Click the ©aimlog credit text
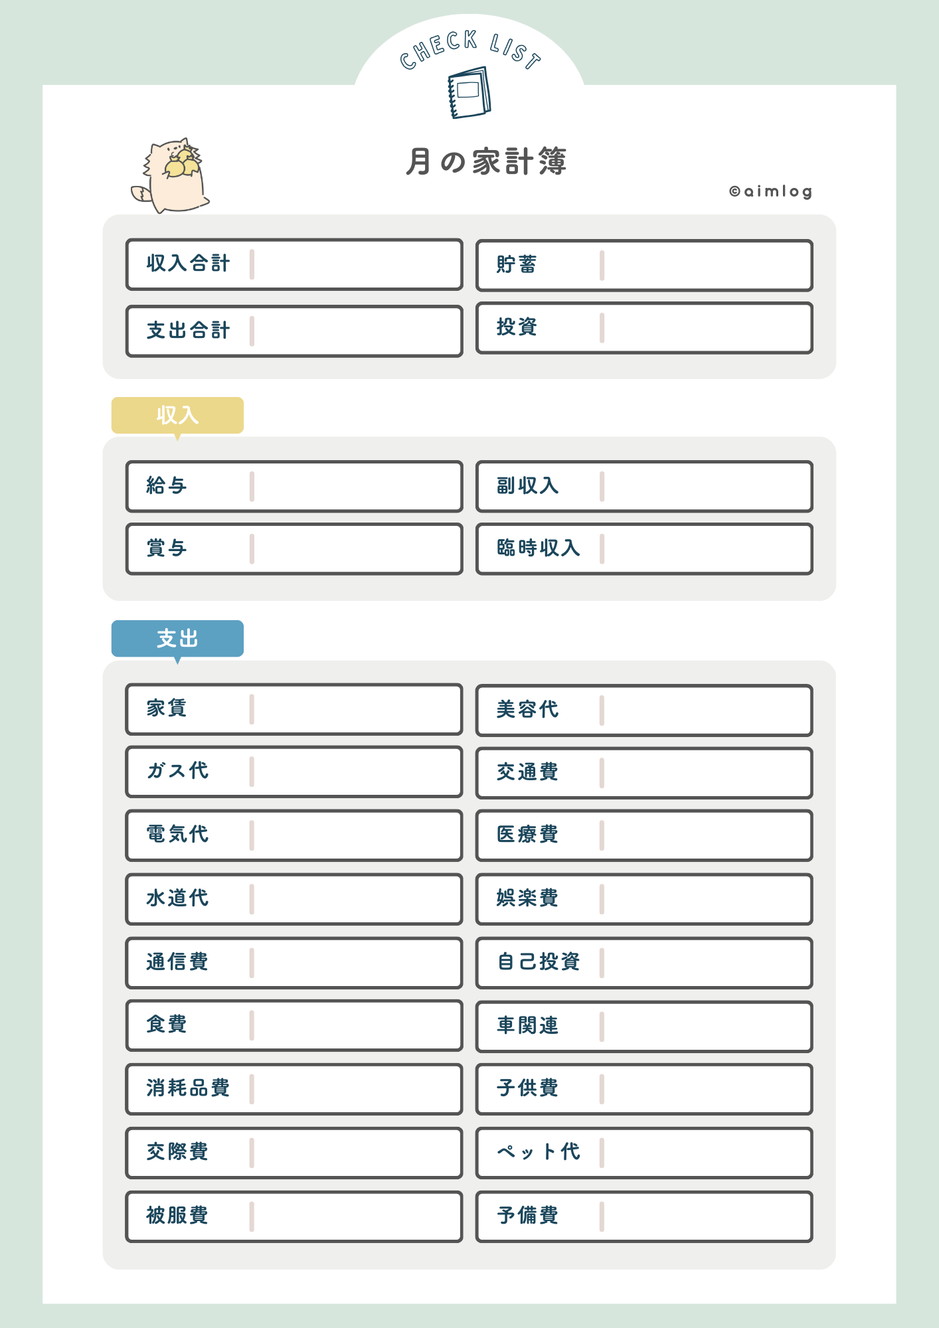 pyautogui.click(x=770, y=192)
